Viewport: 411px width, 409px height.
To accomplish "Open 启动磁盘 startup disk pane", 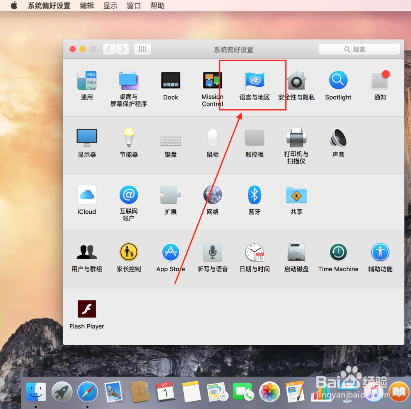I will pos(296,257).
